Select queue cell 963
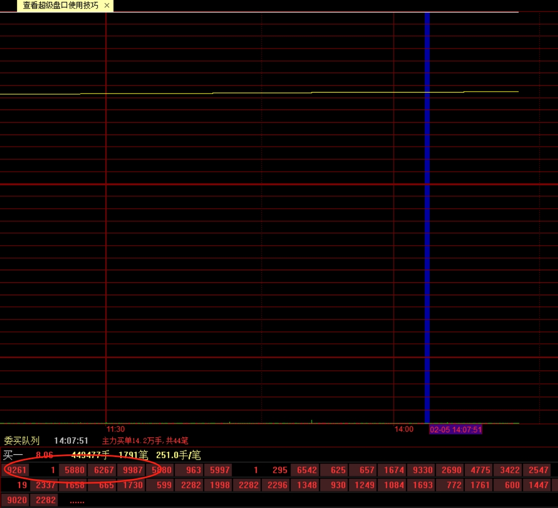This screenshot has width=558, height=508. (189, 470)
